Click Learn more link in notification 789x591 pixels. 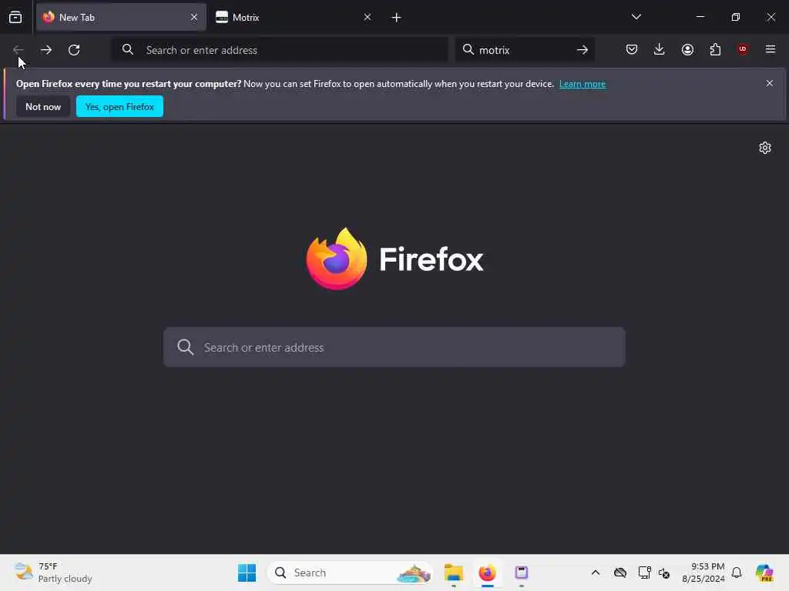point(583,84)
